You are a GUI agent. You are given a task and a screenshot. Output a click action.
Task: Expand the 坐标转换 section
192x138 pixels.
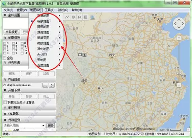(x=5, y=108)
